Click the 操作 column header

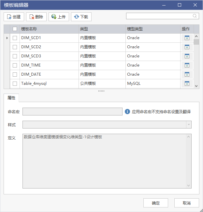[x=187, y=29]
